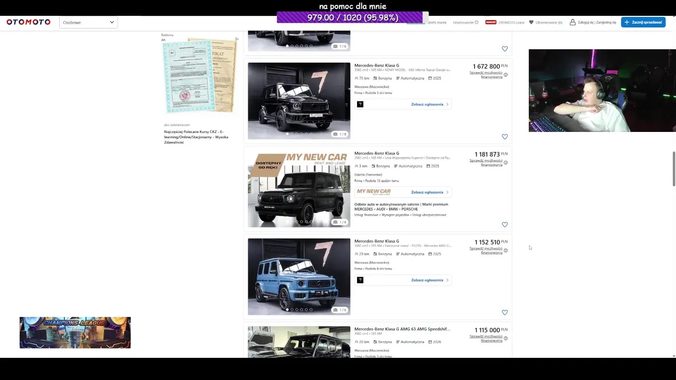Open the Finansowanie header item

pyautogui.click(x=463, y=22)
